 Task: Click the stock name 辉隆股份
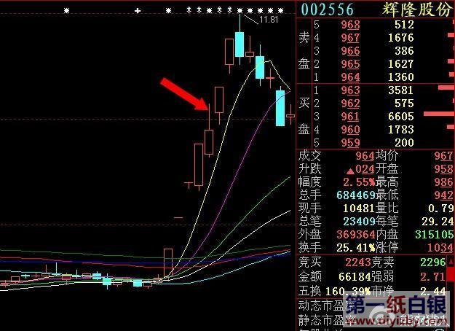coord(417,9)
